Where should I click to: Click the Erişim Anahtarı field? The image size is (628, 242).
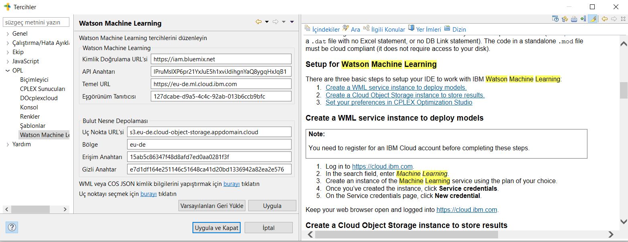(209, 157)
